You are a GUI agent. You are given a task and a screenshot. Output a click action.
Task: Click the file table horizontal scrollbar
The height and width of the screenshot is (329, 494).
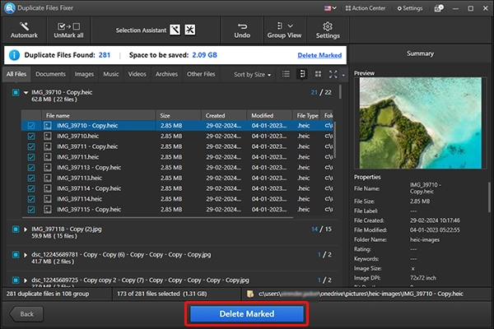pos(157,217)
